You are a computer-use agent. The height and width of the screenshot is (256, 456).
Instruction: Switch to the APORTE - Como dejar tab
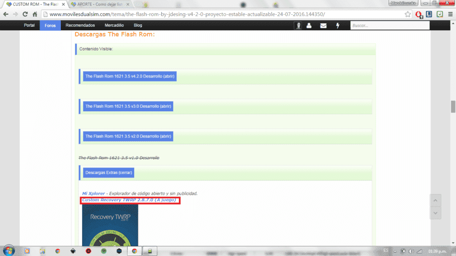pyautogui.click(x=100, y=5)
